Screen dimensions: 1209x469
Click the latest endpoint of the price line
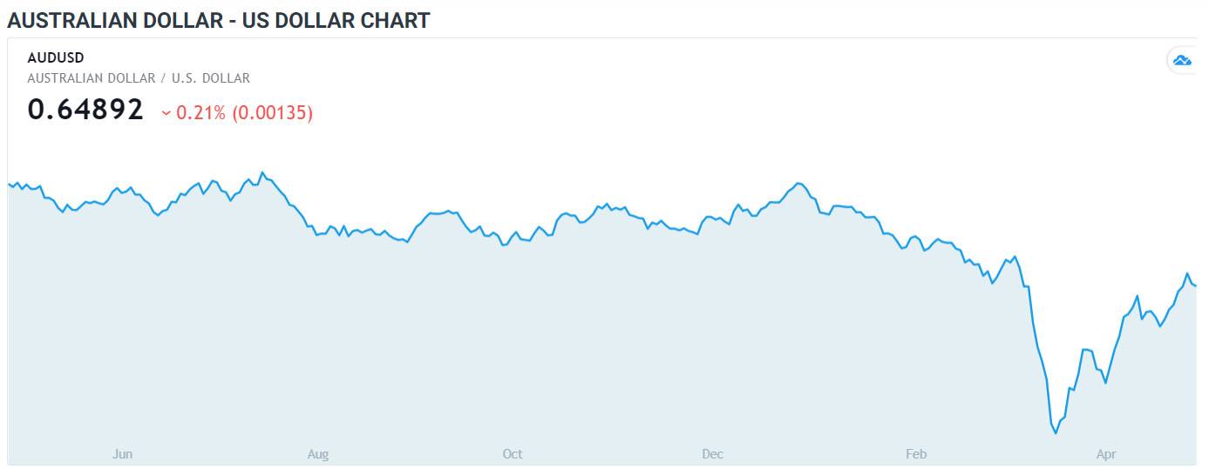click(1195, 285)
